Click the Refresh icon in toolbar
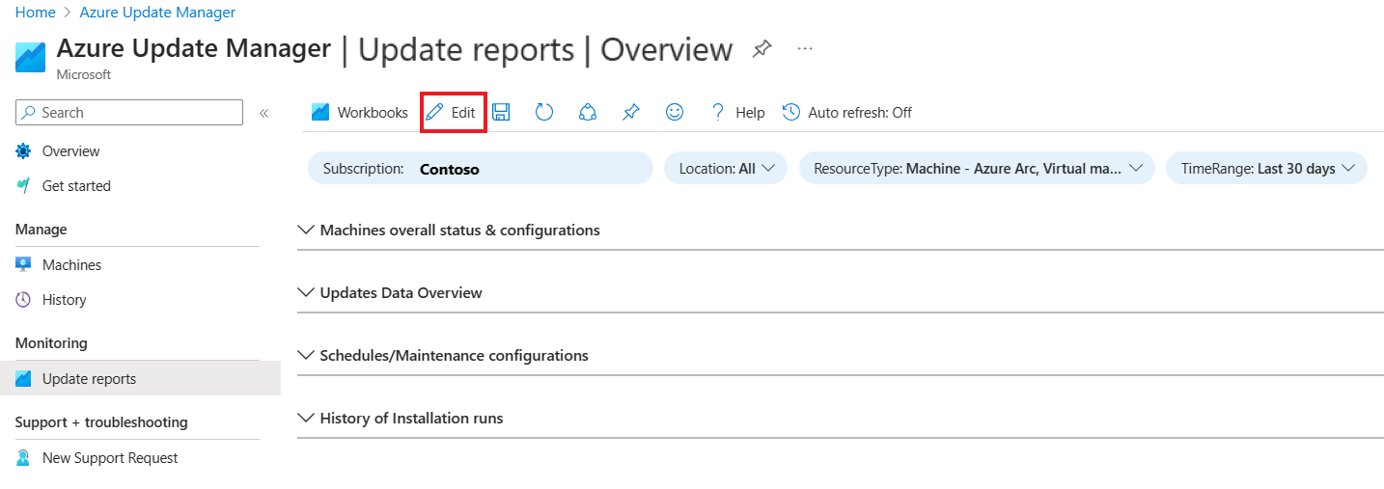Screen dimensions: 1384x489 point(544,113)
